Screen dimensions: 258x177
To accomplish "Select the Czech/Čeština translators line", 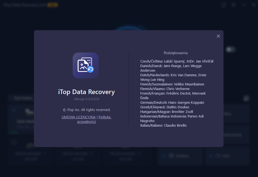I will tap(177, 61).
